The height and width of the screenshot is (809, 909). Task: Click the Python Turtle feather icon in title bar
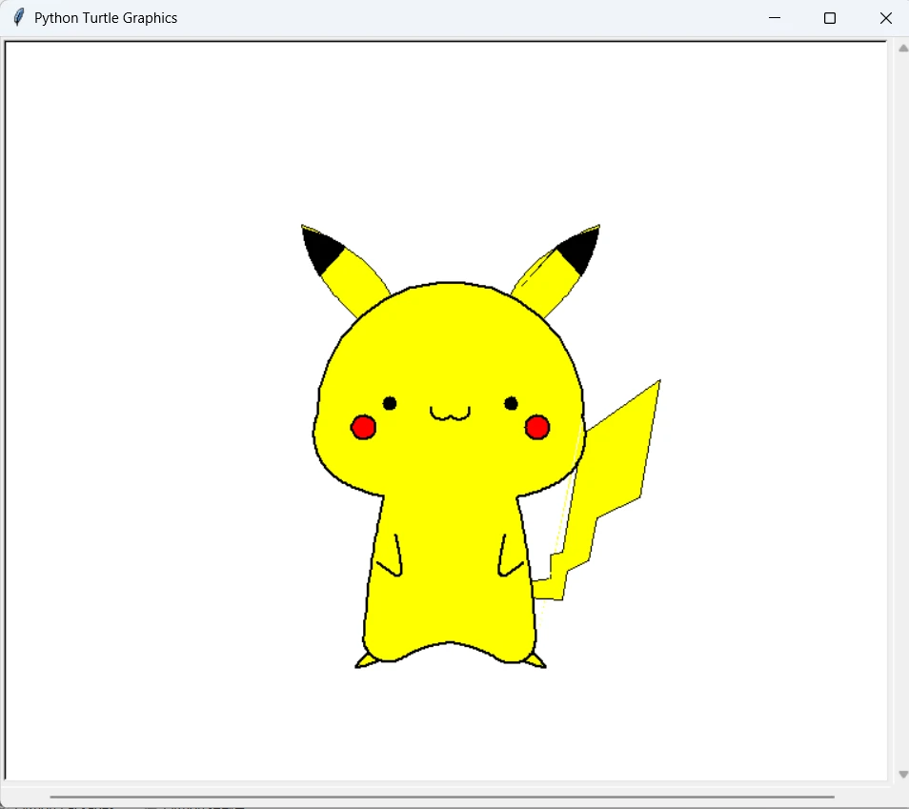18,18
